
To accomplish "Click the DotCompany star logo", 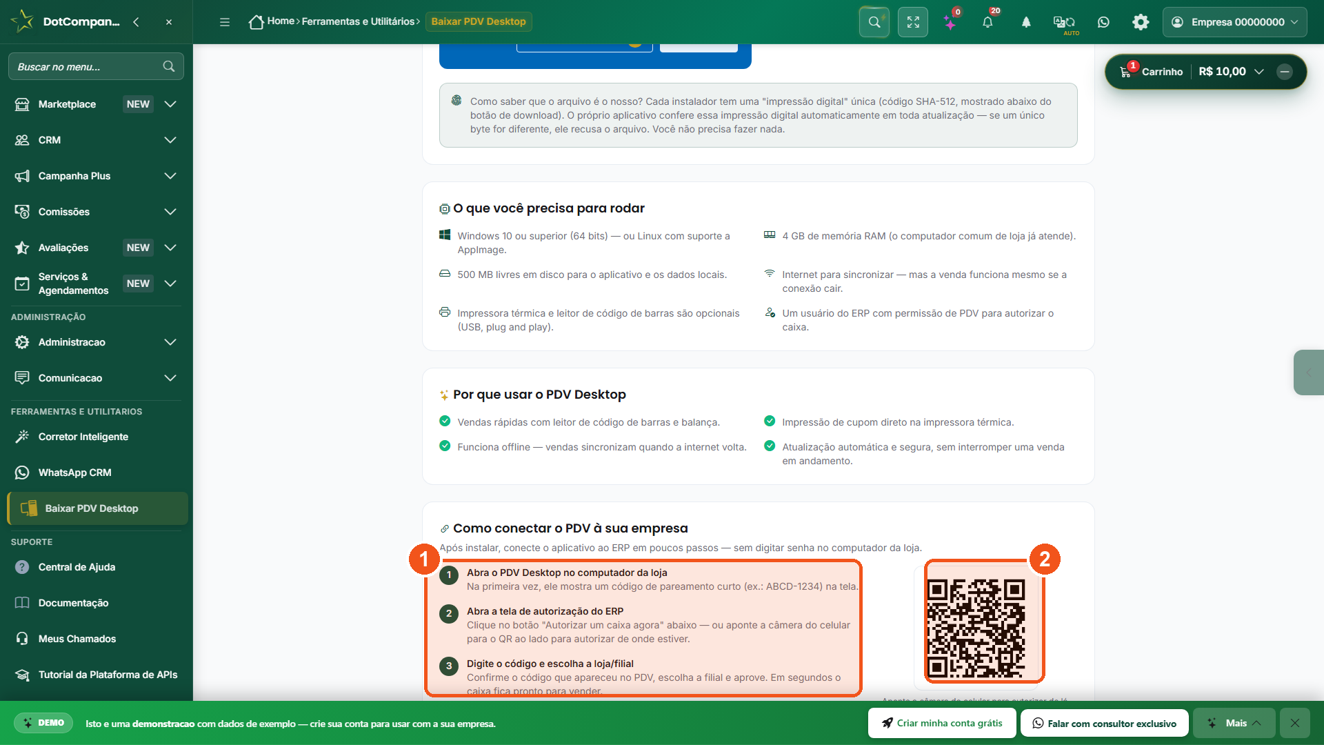I will (x=22, y=21).
